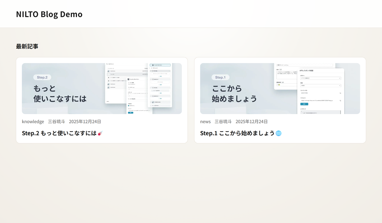The height and width of the screenshot is (223, 382).
Task: Click the date on the Step.2 article
Action: (x=85, y=121)
